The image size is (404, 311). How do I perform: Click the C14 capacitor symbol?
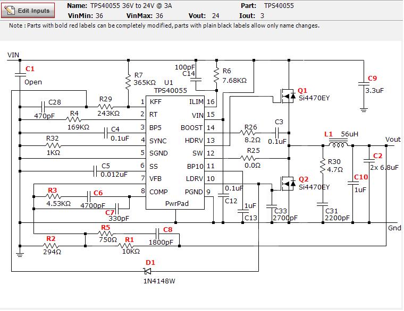196,80
